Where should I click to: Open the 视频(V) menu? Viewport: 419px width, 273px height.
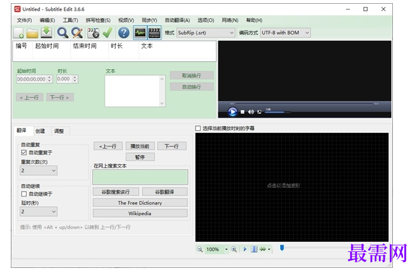(126, 20)
